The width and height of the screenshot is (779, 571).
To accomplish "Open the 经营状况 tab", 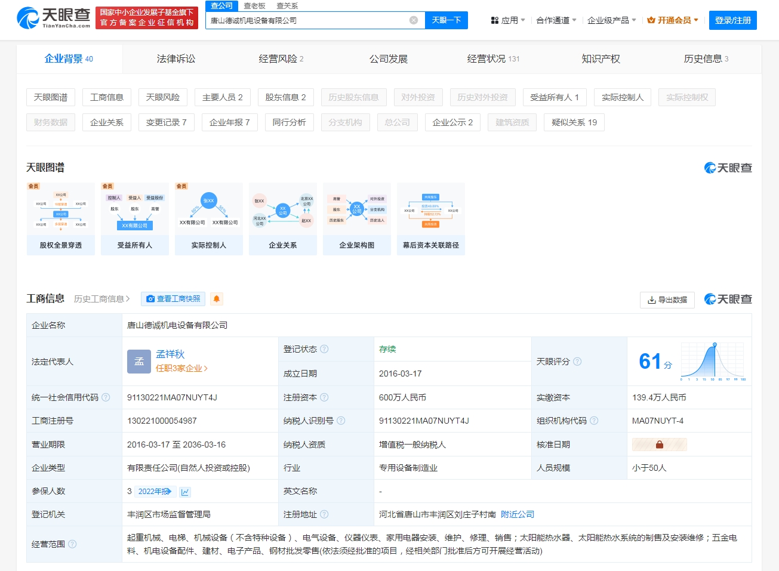I will tap(493, 59).
